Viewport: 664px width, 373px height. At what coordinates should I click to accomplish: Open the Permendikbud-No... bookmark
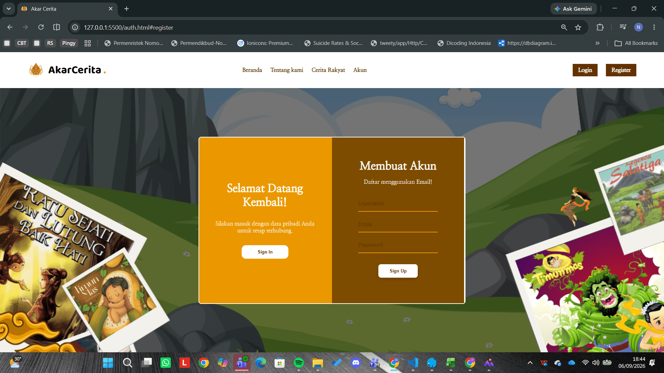(199, 43)
